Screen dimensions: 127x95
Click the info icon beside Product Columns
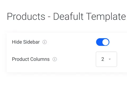[55, 59]
